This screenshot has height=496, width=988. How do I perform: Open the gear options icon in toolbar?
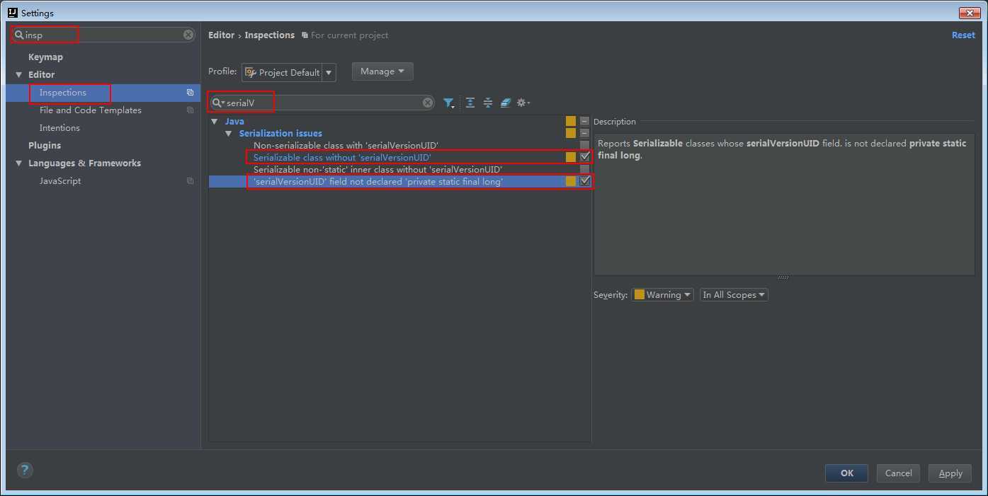pyautogui.click(x=523, y=103)
